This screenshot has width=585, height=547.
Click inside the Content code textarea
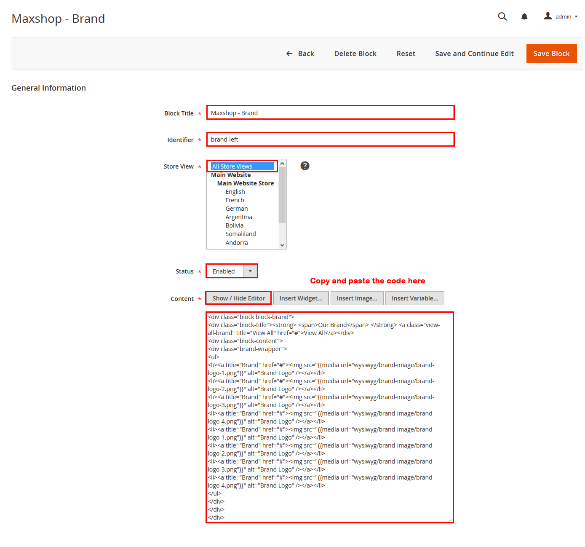[330, 417]
